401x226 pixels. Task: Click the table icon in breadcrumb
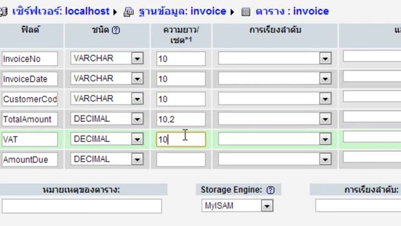coord(246,12)
